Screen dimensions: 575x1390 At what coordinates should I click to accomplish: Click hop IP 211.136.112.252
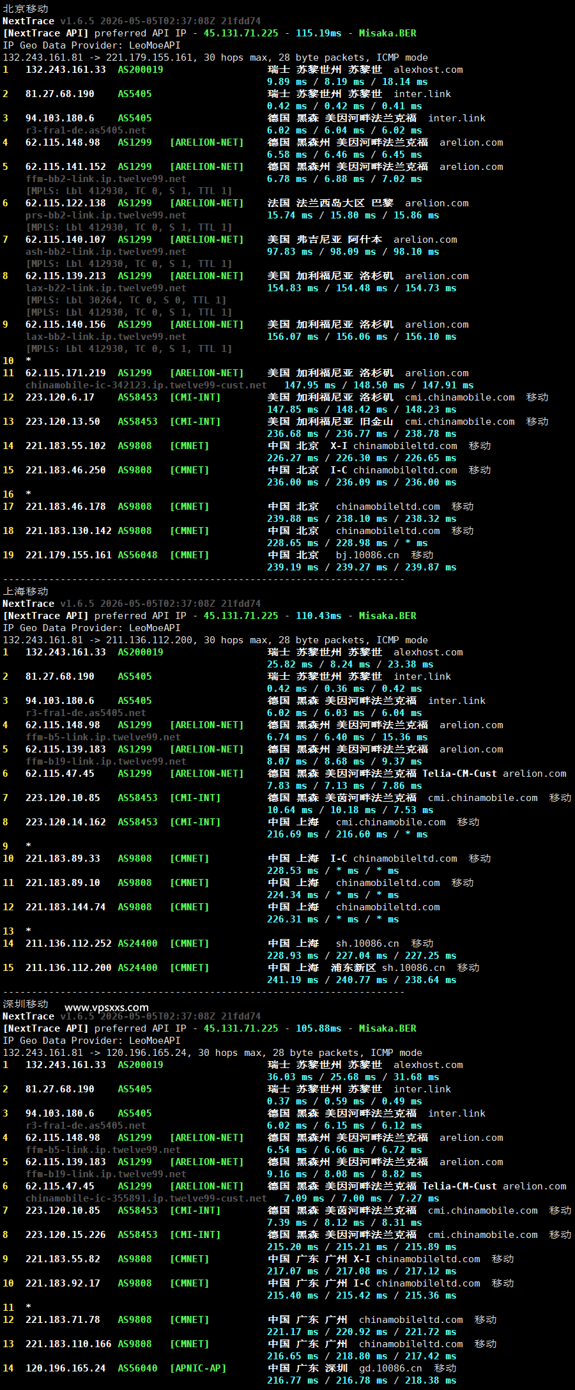[68, 943]
